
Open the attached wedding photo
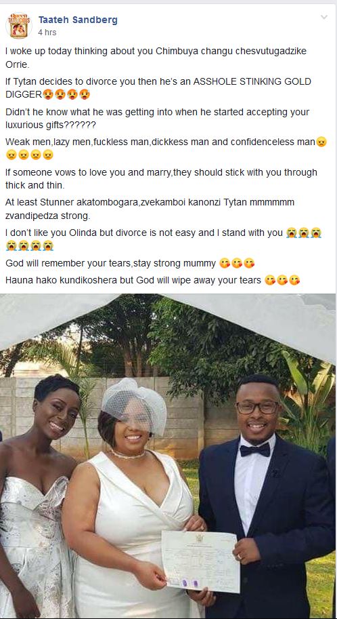click(x=168, y=456)
